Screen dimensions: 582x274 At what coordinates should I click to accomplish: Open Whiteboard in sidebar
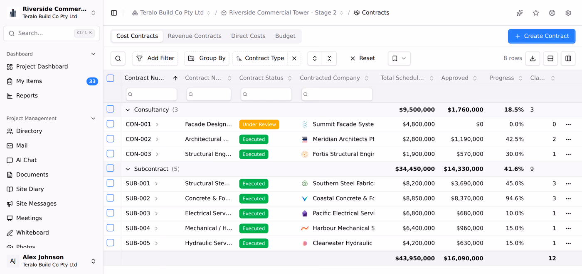click(x=52, y=233)
